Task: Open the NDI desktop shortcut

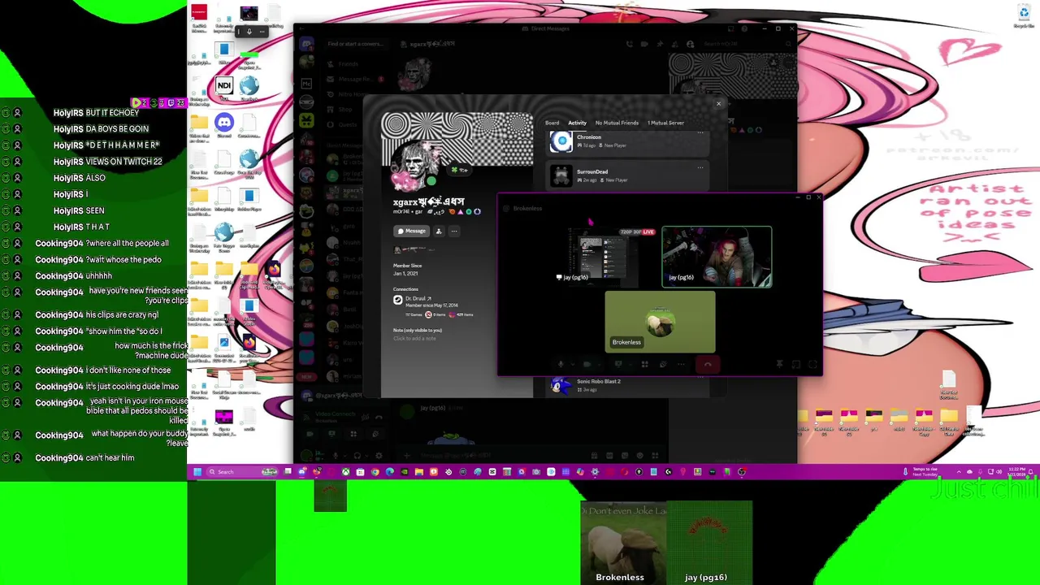Action: point(224,88)
